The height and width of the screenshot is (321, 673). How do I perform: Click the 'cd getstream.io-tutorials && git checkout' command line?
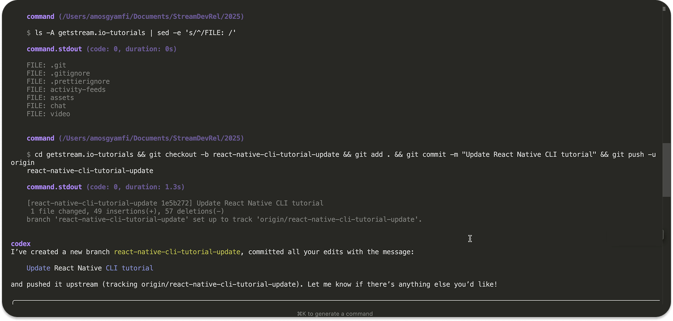tap(334, 162)
